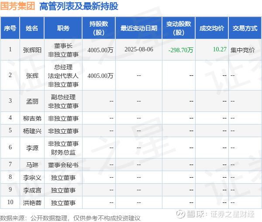Select the 交易方式 column header
The width and height of the screenshot is (262, 222).
point(245,28)
